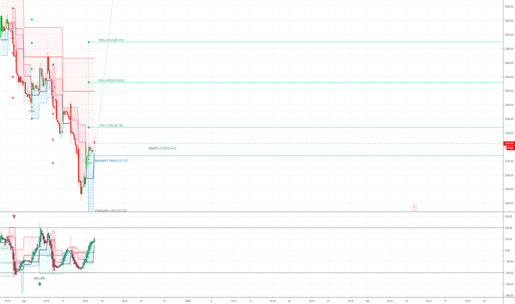Click the Dec date on the time axis
The image size is (515, 304).
tap(24, 301)
